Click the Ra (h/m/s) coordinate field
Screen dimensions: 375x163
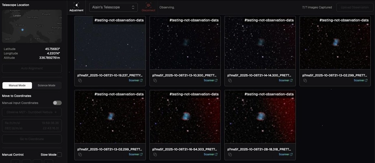click(32, 123)
